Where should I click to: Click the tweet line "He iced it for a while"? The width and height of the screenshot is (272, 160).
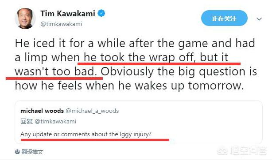(70, 43)
